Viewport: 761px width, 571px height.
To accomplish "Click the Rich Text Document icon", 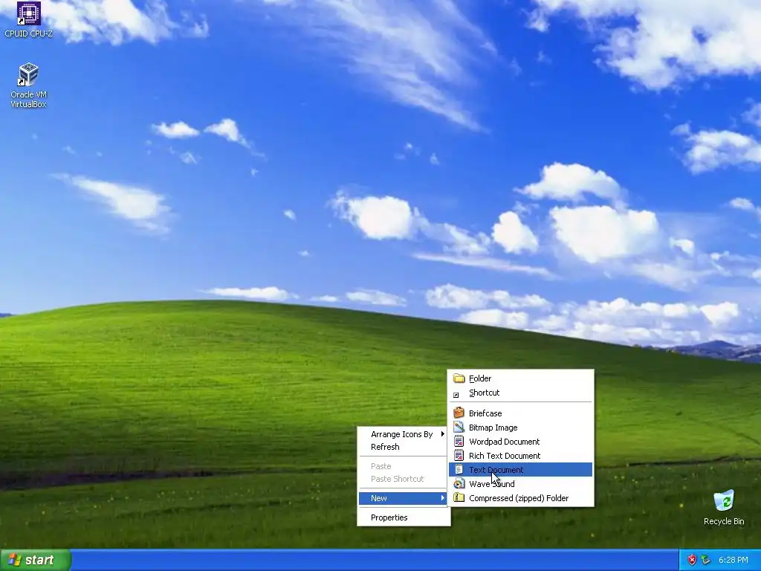I will click(459, 456).
